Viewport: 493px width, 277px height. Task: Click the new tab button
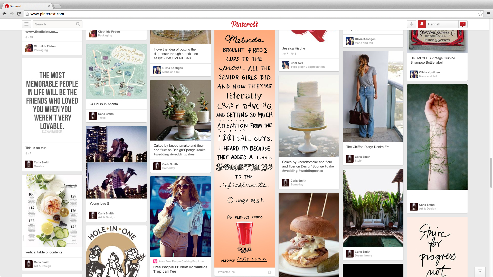(57, 6)
